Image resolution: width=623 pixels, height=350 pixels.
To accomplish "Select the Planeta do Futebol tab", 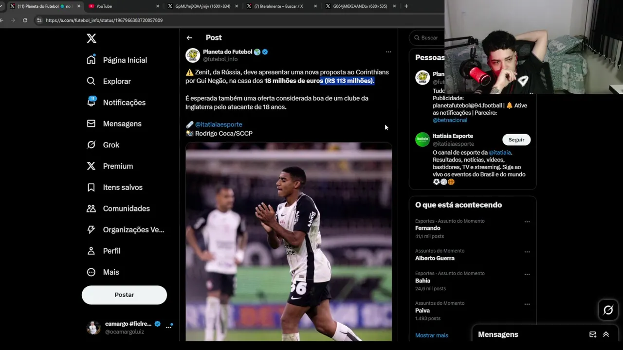I will pos(45,6).
